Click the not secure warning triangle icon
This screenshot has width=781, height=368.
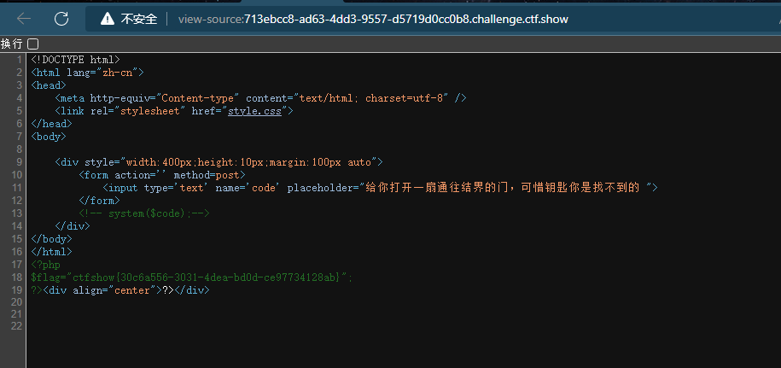[107, 19]
